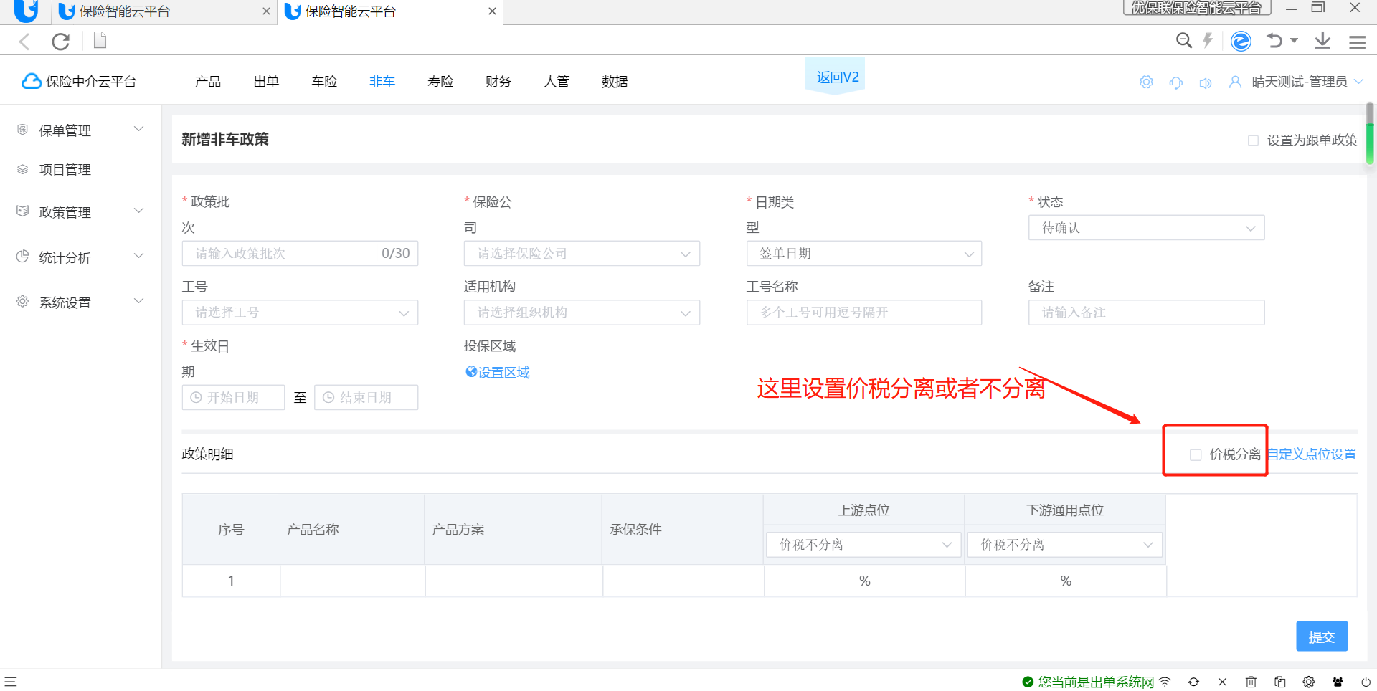The width and height of the screenshot is (1377, 691).
Task: Open 下游通用点位 价税不分离 dropdown
Action: 1065,545
